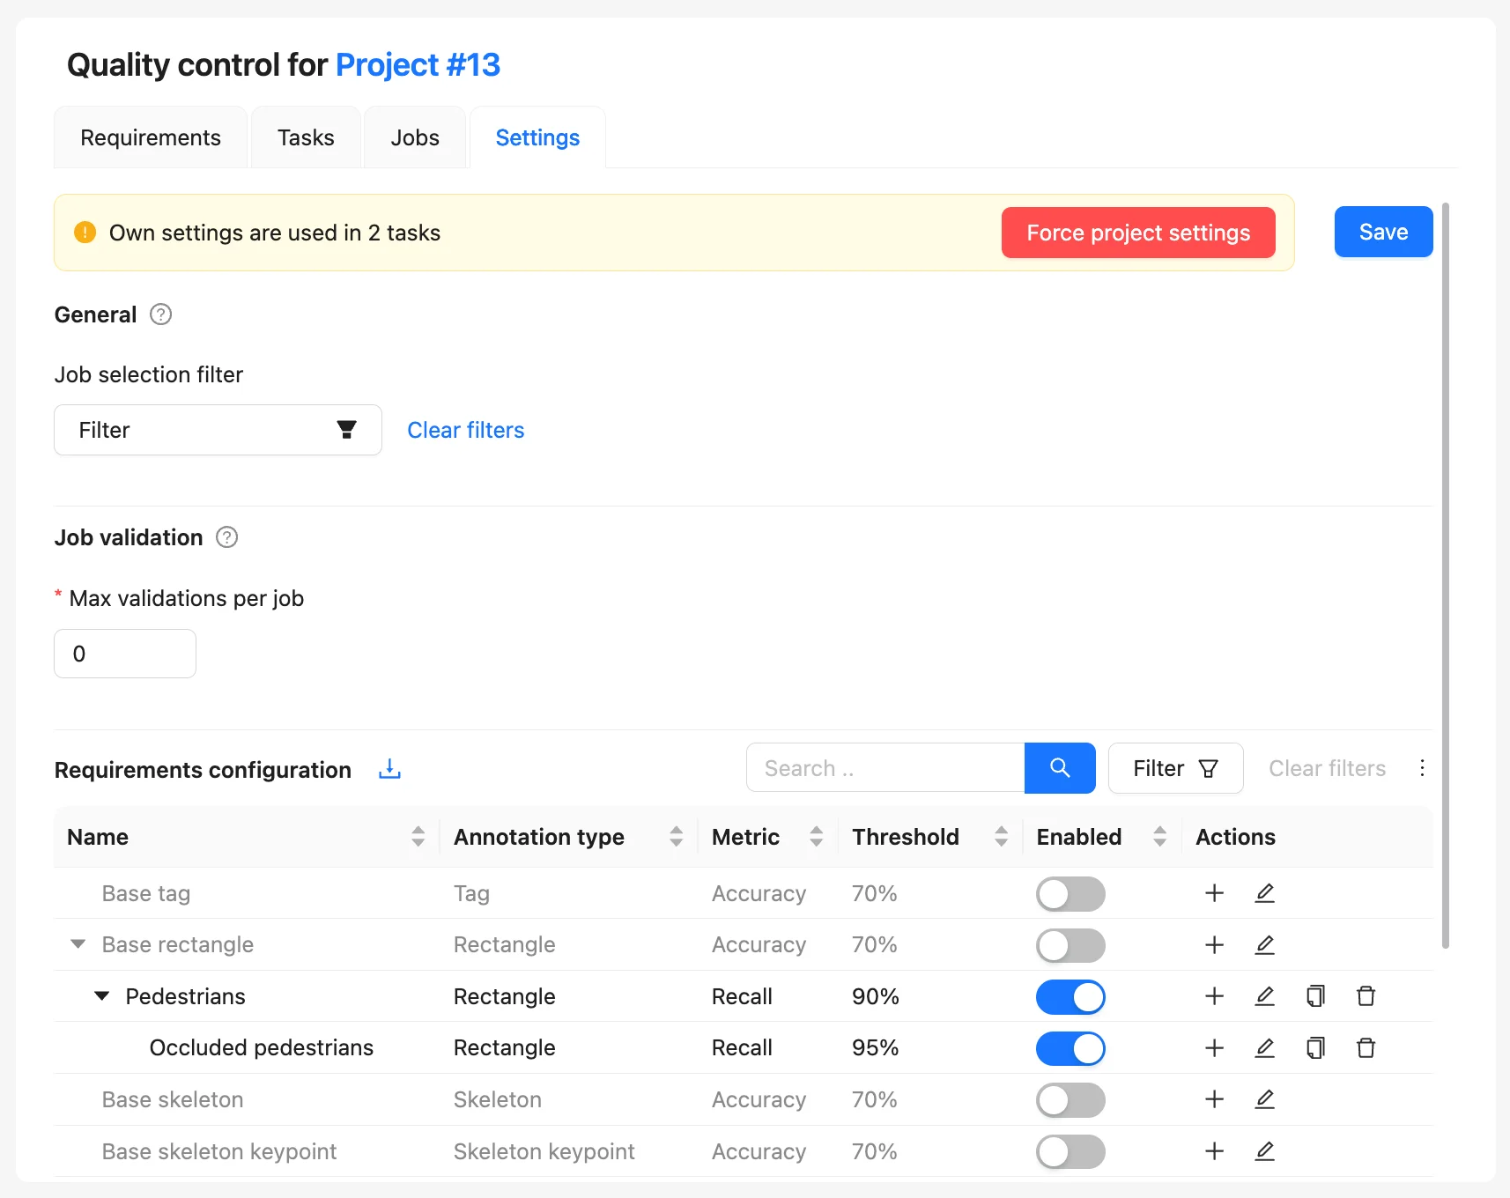This screenshot has height=1198, width=1510.
Task: Click the magnifier search button
Action: coord(1060,768)
